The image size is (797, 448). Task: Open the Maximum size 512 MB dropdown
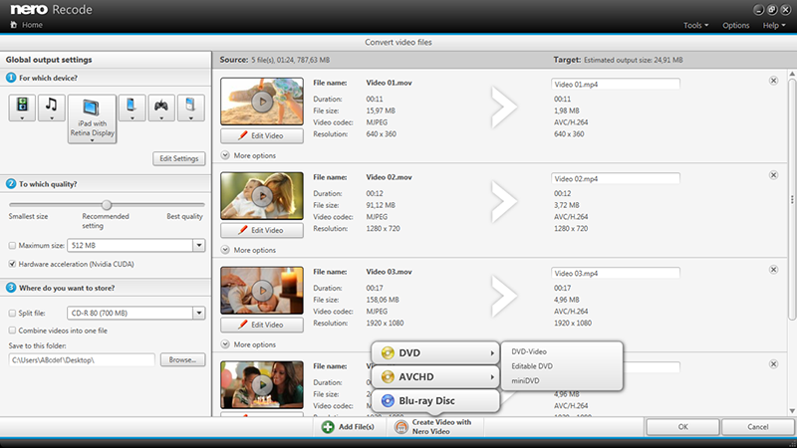click(x=198, y=245)
